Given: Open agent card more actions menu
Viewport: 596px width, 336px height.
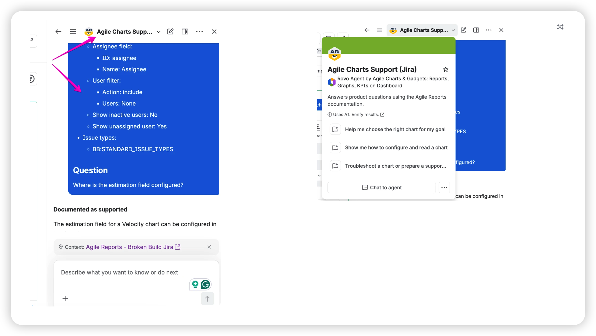Looking at the screenshot, I should pyautogui.click(x=444, y=187).
